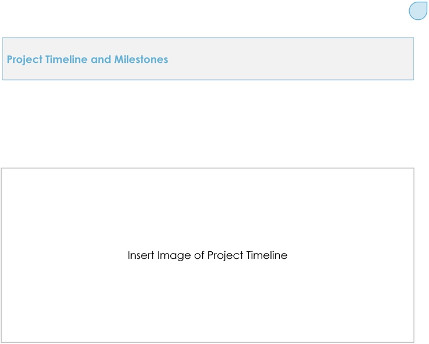The width and height of the screenshot is (429, 344).
Task: Click 'Insert Image of Project Timeline' placeholder text
Action: (208, 255)
